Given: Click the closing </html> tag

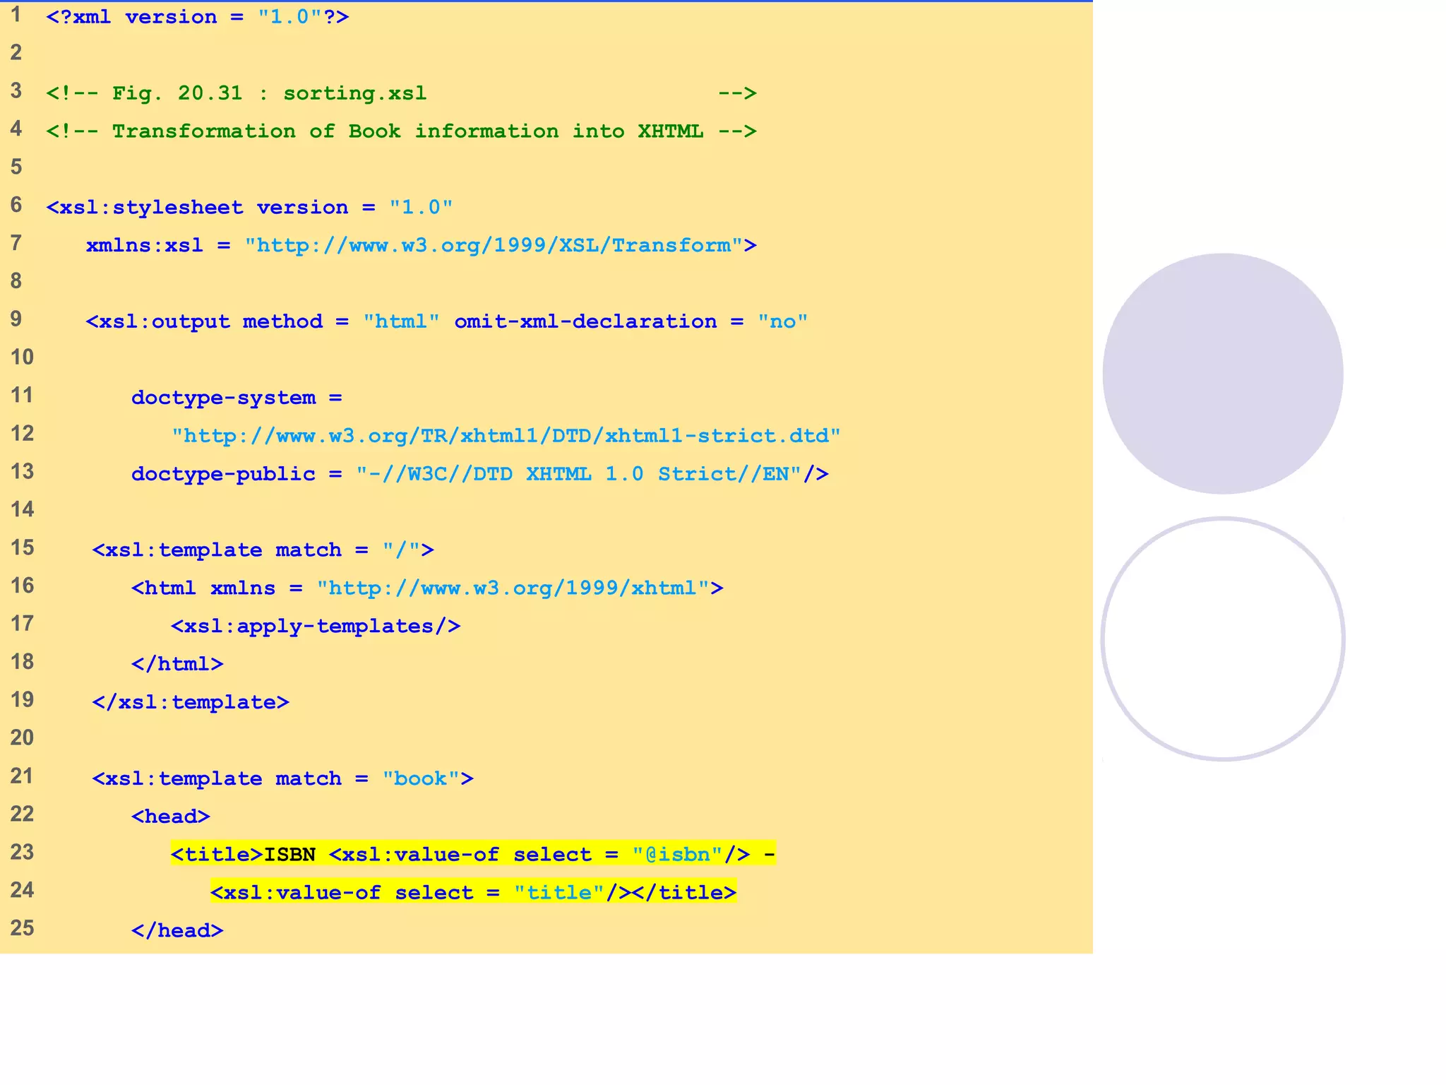Looking at the screenshot, I should 177,665.
